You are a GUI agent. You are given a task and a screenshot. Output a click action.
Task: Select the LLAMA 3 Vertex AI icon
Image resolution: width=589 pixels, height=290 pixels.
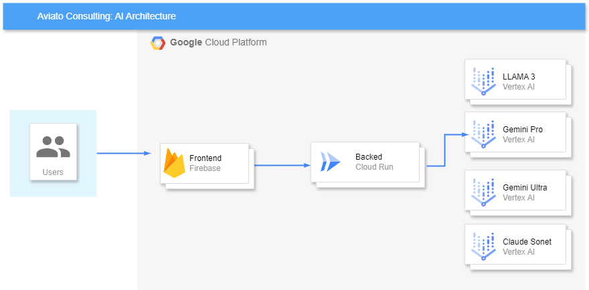(x=483, y=82)
